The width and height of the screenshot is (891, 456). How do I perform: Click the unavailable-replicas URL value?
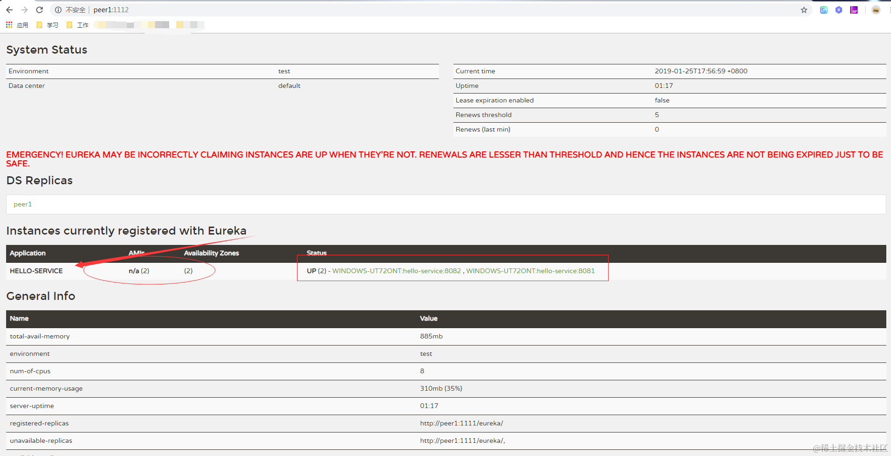462,440
